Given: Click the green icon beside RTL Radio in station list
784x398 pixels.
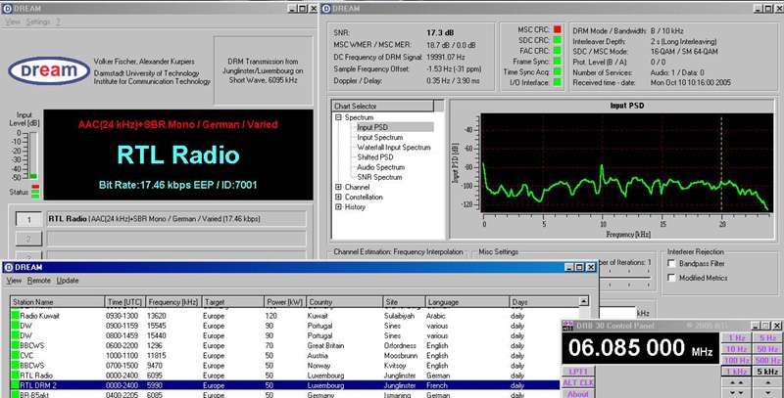Looking at the screenshot, I should pos(15,376).
